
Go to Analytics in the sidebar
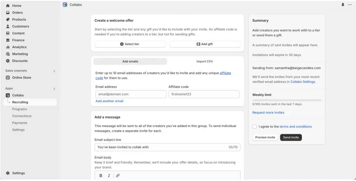[19, 47]
